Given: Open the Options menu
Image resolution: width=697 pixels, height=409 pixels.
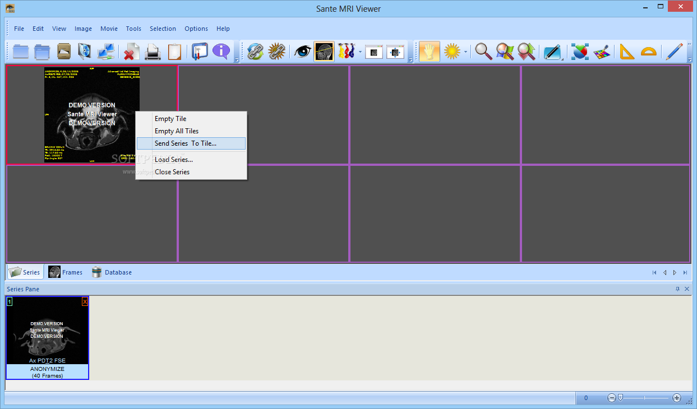Looking at the screenshot, I should pos(196,29).
